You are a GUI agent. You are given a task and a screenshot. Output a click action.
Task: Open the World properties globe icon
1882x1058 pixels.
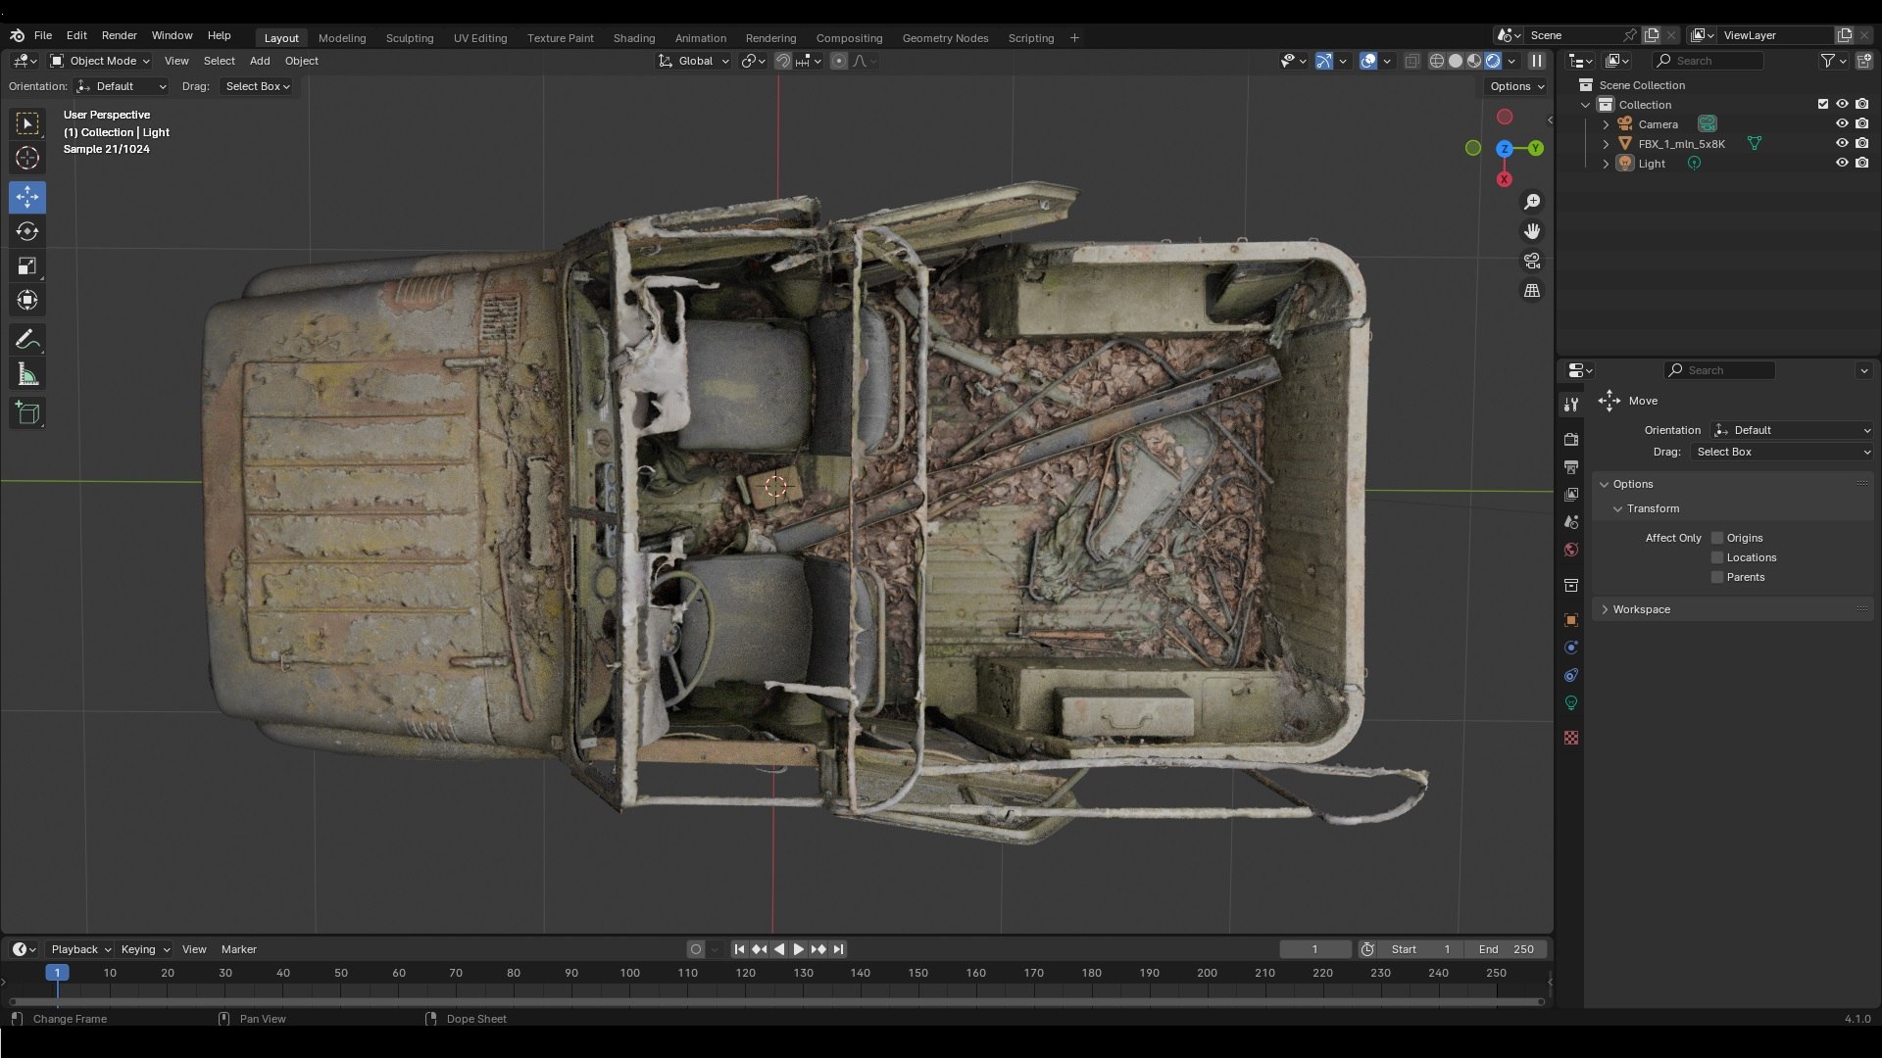pyautogui.click(x=1571, y=550)
